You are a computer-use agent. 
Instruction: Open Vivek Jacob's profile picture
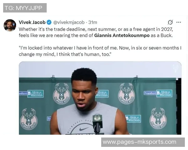click(x=10, y=25)
